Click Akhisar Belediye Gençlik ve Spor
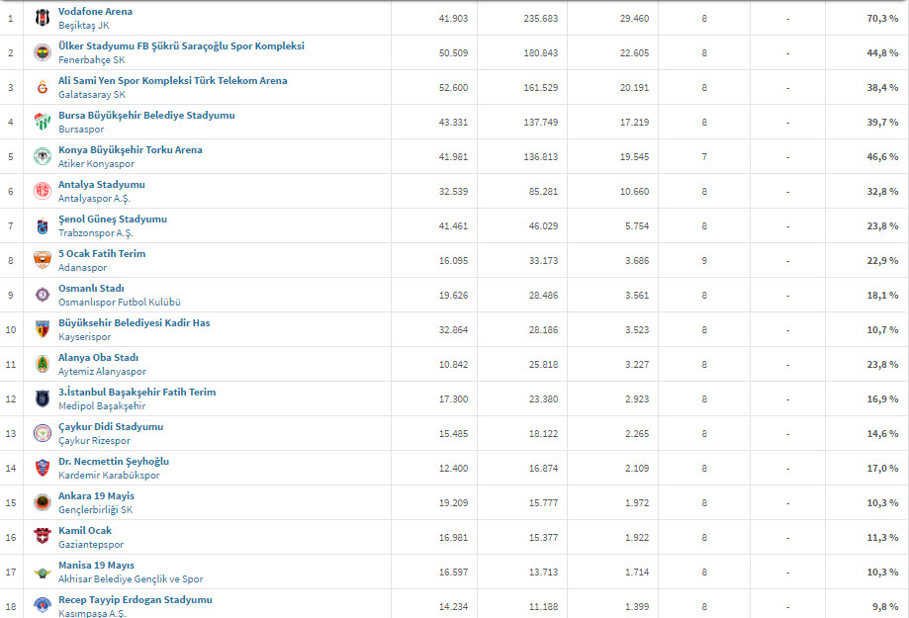The width and height of the screenshot is (909, 618). click(131, 579)
